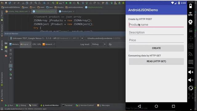Open the device selector dropdown arrow
This screenshot has width=197, height=111.
(x=82, y=38)
